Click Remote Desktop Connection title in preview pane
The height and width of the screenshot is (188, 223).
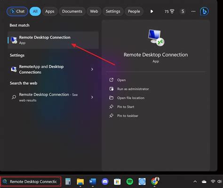click(x=156, y=55)
